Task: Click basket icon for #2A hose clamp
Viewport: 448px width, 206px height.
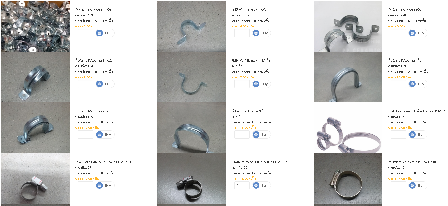Action: tap(412, 185)
